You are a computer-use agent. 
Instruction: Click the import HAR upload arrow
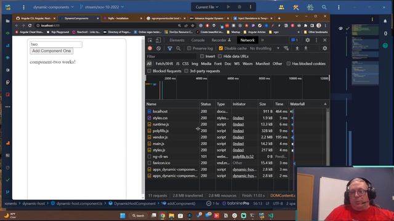pos(297,48)
